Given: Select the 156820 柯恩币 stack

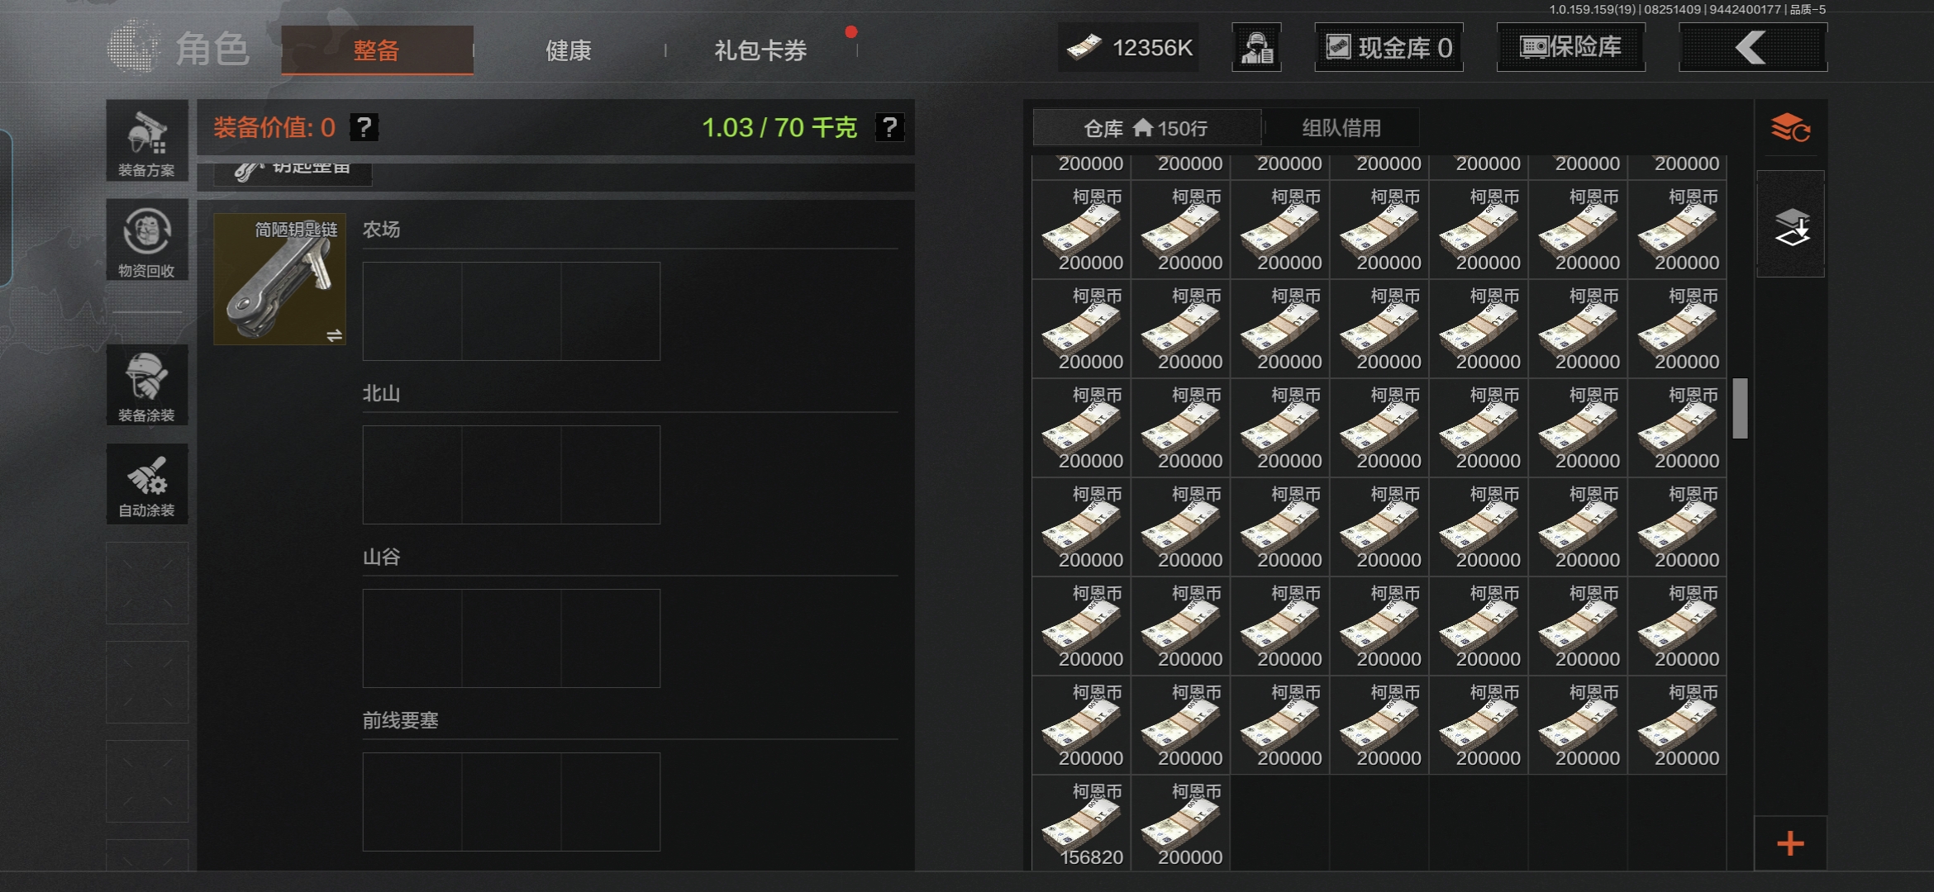Looking at the screenshot, I should coord(1081,823).
